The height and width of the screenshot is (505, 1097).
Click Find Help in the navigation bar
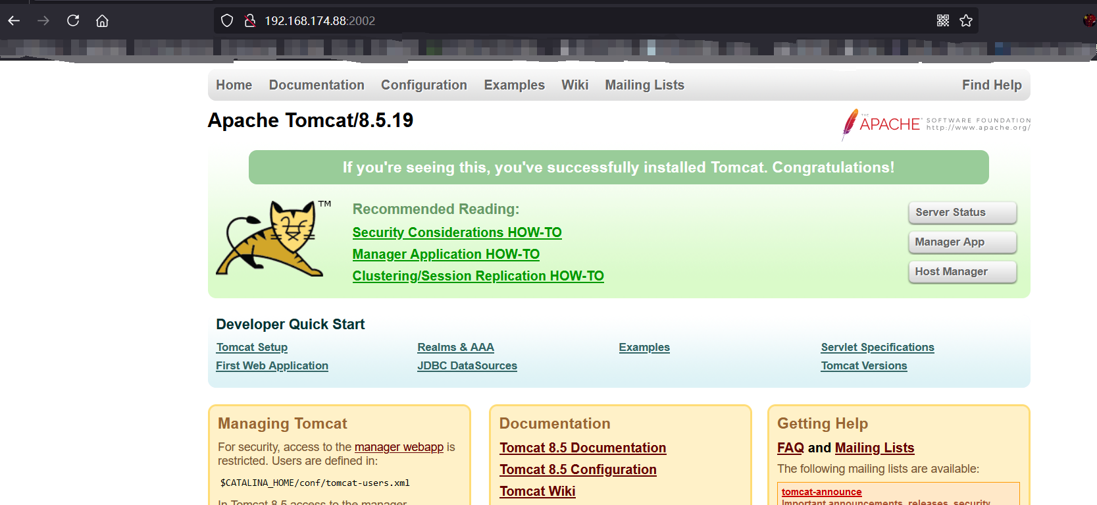[x=992, y=85]
